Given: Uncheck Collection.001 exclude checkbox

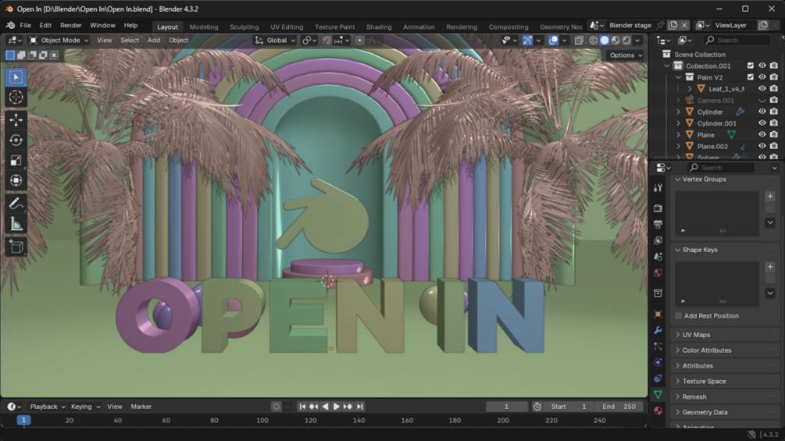Looking at the screenshot, I should [750, 66].
